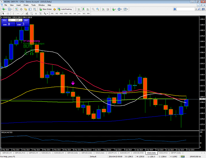Click the trade volume input field
Image resolution: width=206 pixels, height=158 pixels.
pos(15,20)
